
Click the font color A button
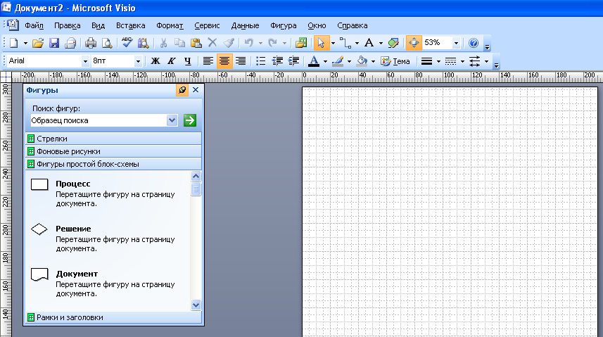[x=314, y=61]
